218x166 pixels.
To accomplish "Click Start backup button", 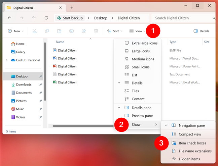I will pos(70,18).
